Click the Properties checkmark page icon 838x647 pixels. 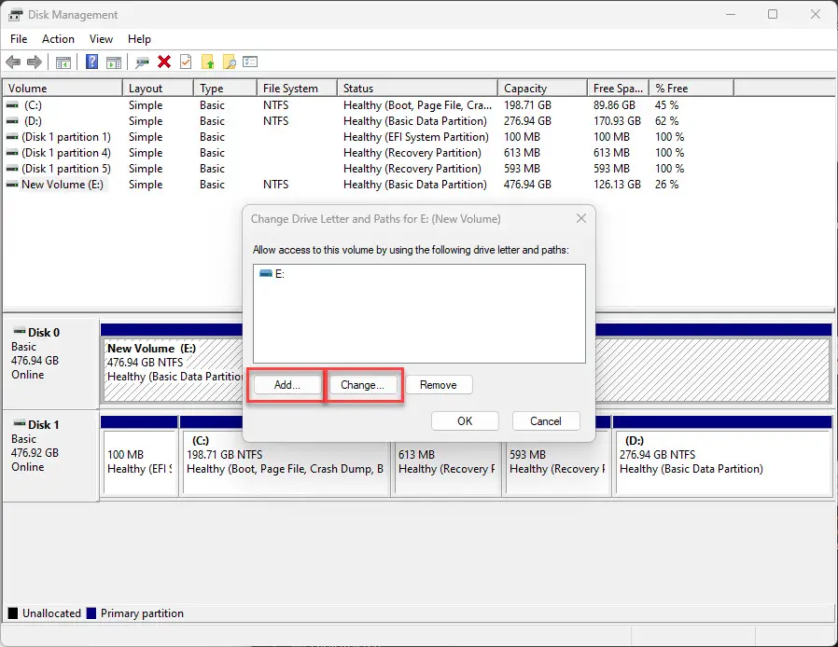point(186,62)
